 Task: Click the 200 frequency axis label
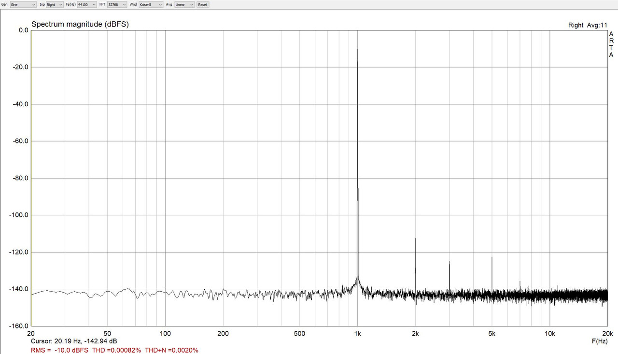click(x=223, y=333)
